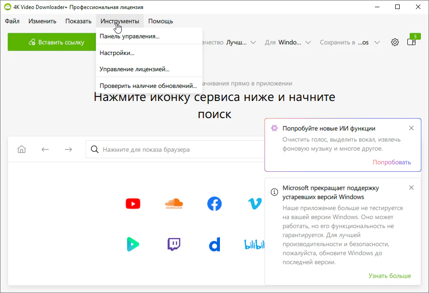Open Dailymotion service icon
Viewport: 429px width, 293px height.
(214, 245)
